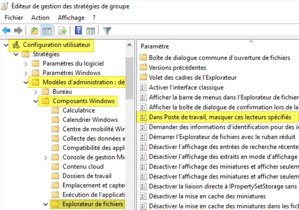
Task: Select Désactiver l'affichage des extraits setting
Action: (x=223, y=157)
